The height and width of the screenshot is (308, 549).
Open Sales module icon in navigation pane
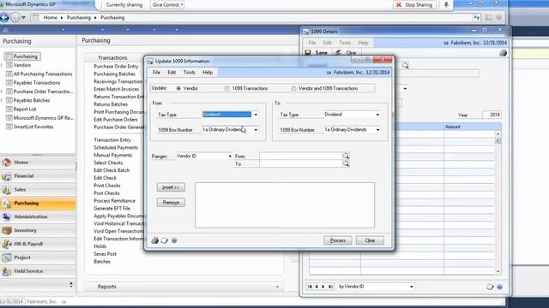pyautogui.click(x=6, y=190)
